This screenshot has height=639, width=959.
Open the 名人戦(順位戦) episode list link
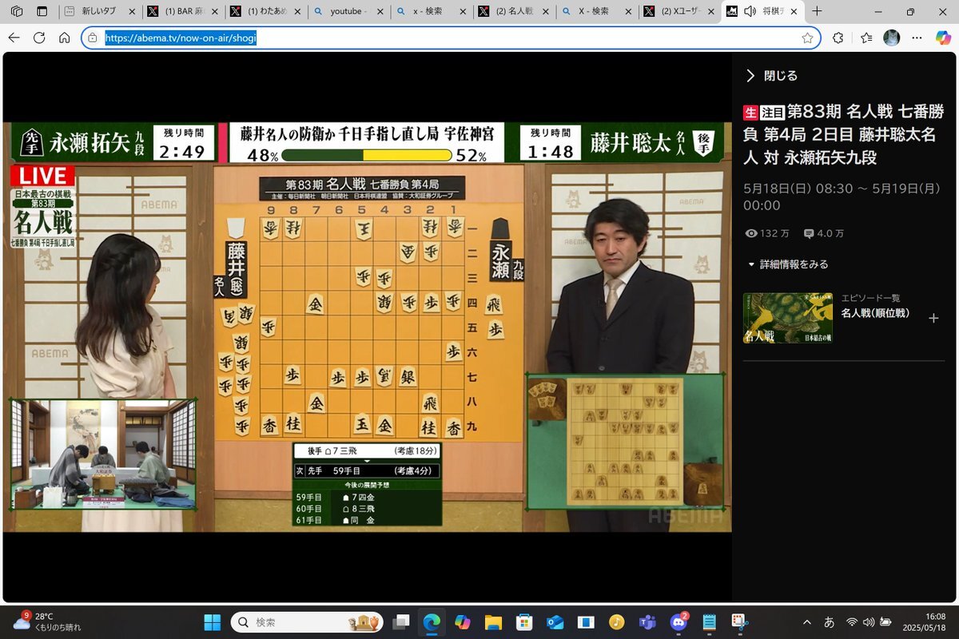(x=875, y=313)
